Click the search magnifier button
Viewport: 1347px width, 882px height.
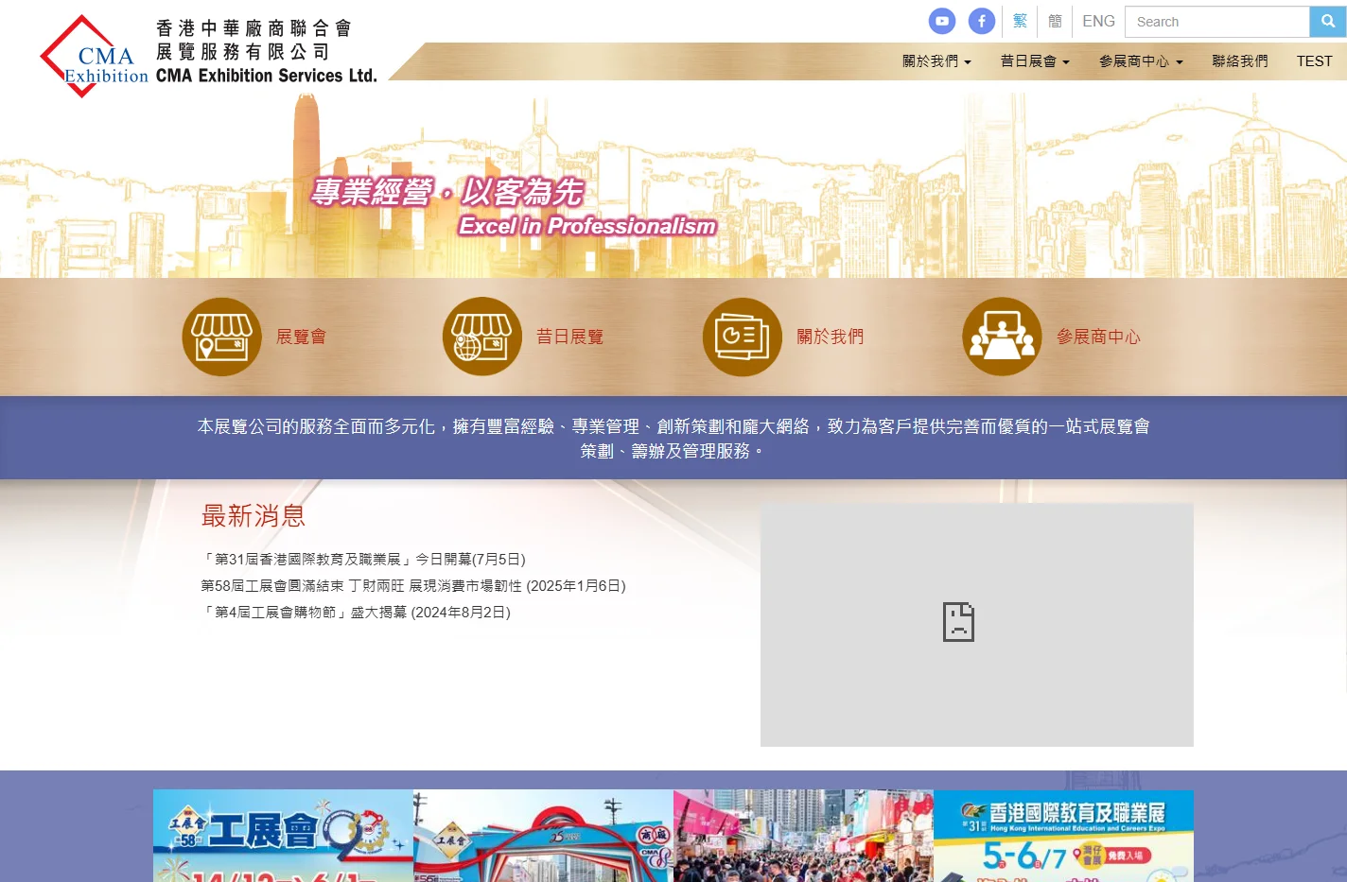coord(1328,22)
